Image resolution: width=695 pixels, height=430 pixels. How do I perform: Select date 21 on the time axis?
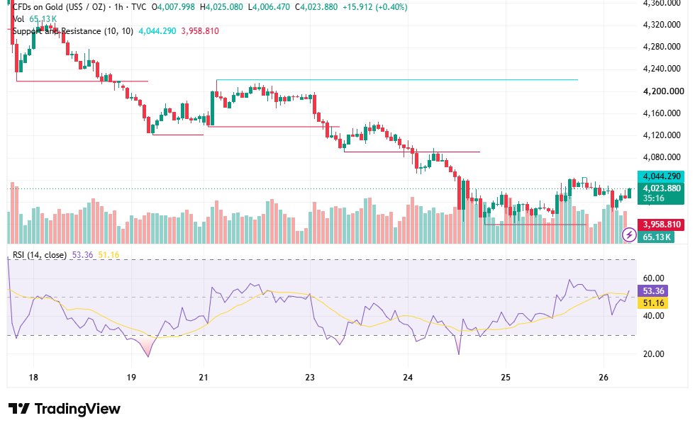point(204,378)
